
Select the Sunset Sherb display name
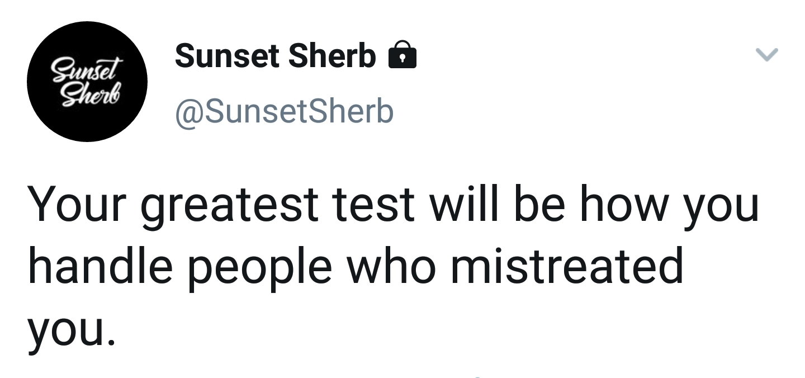click(275, 55)
